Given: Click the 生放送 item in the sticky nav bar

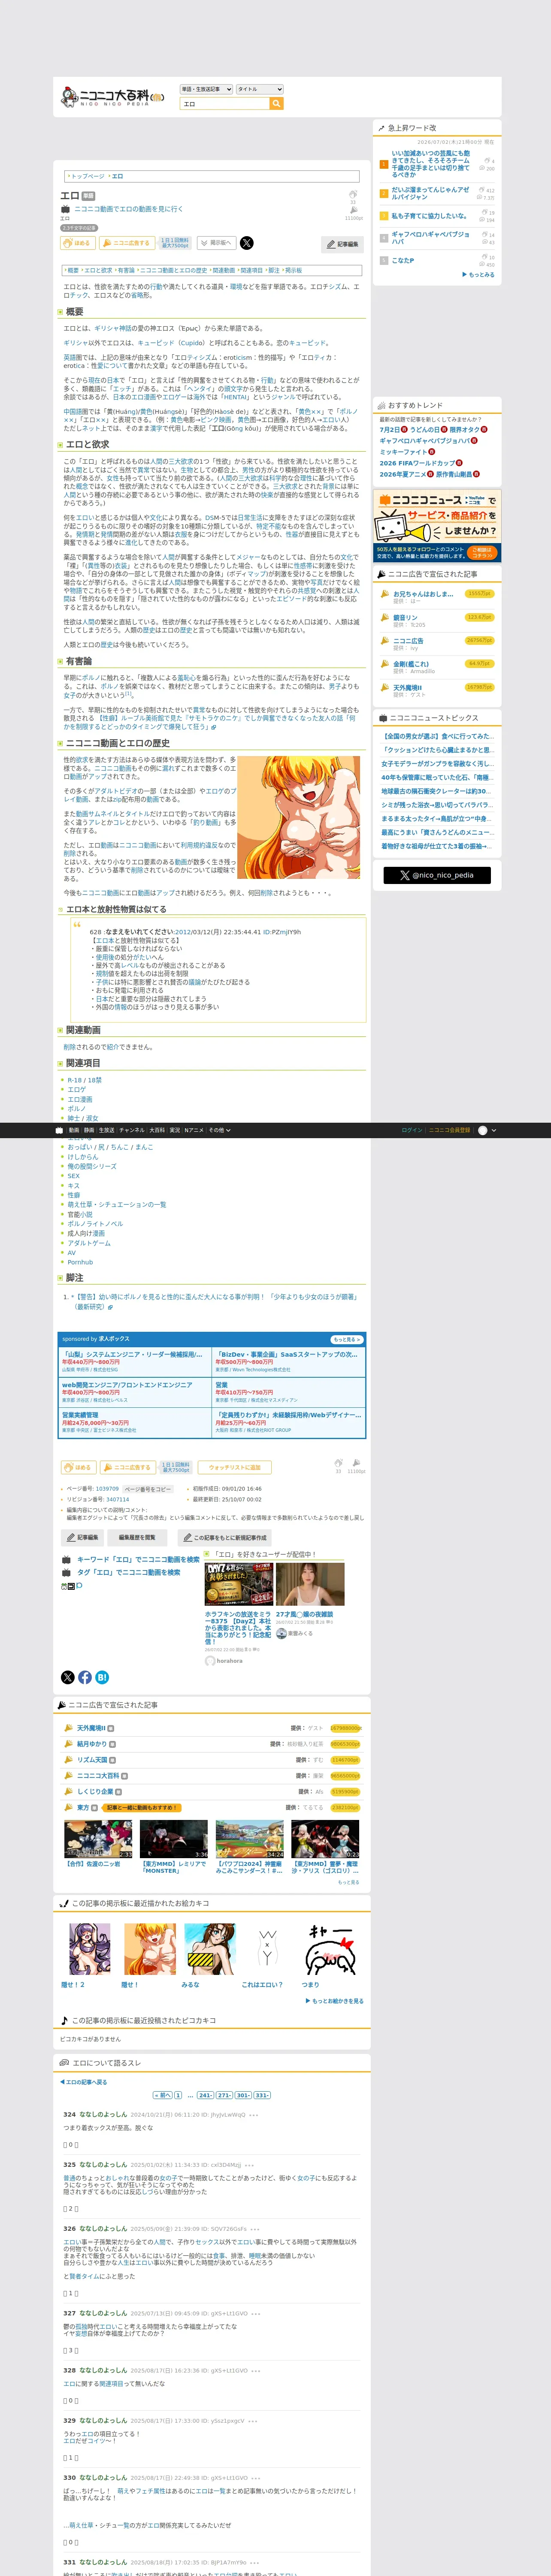Looking at the screenshot, I should 106,1130.
